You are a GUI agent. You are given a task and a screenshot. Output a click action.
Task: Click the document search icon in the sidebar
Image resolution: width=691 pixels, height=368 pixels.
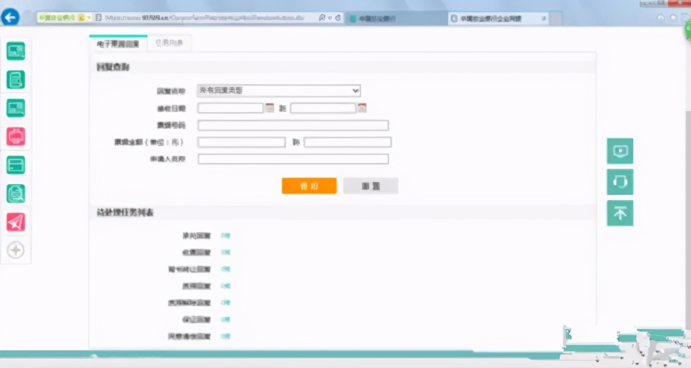pos(16,193)
